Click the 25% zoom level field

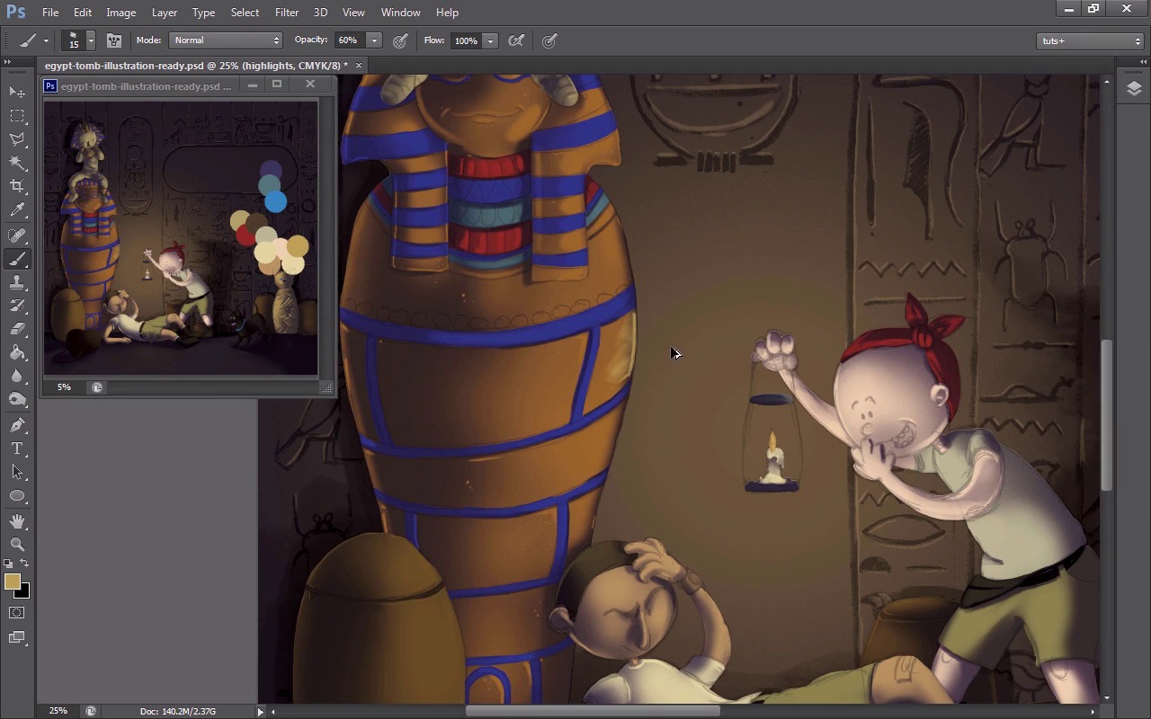coord(58,711)
